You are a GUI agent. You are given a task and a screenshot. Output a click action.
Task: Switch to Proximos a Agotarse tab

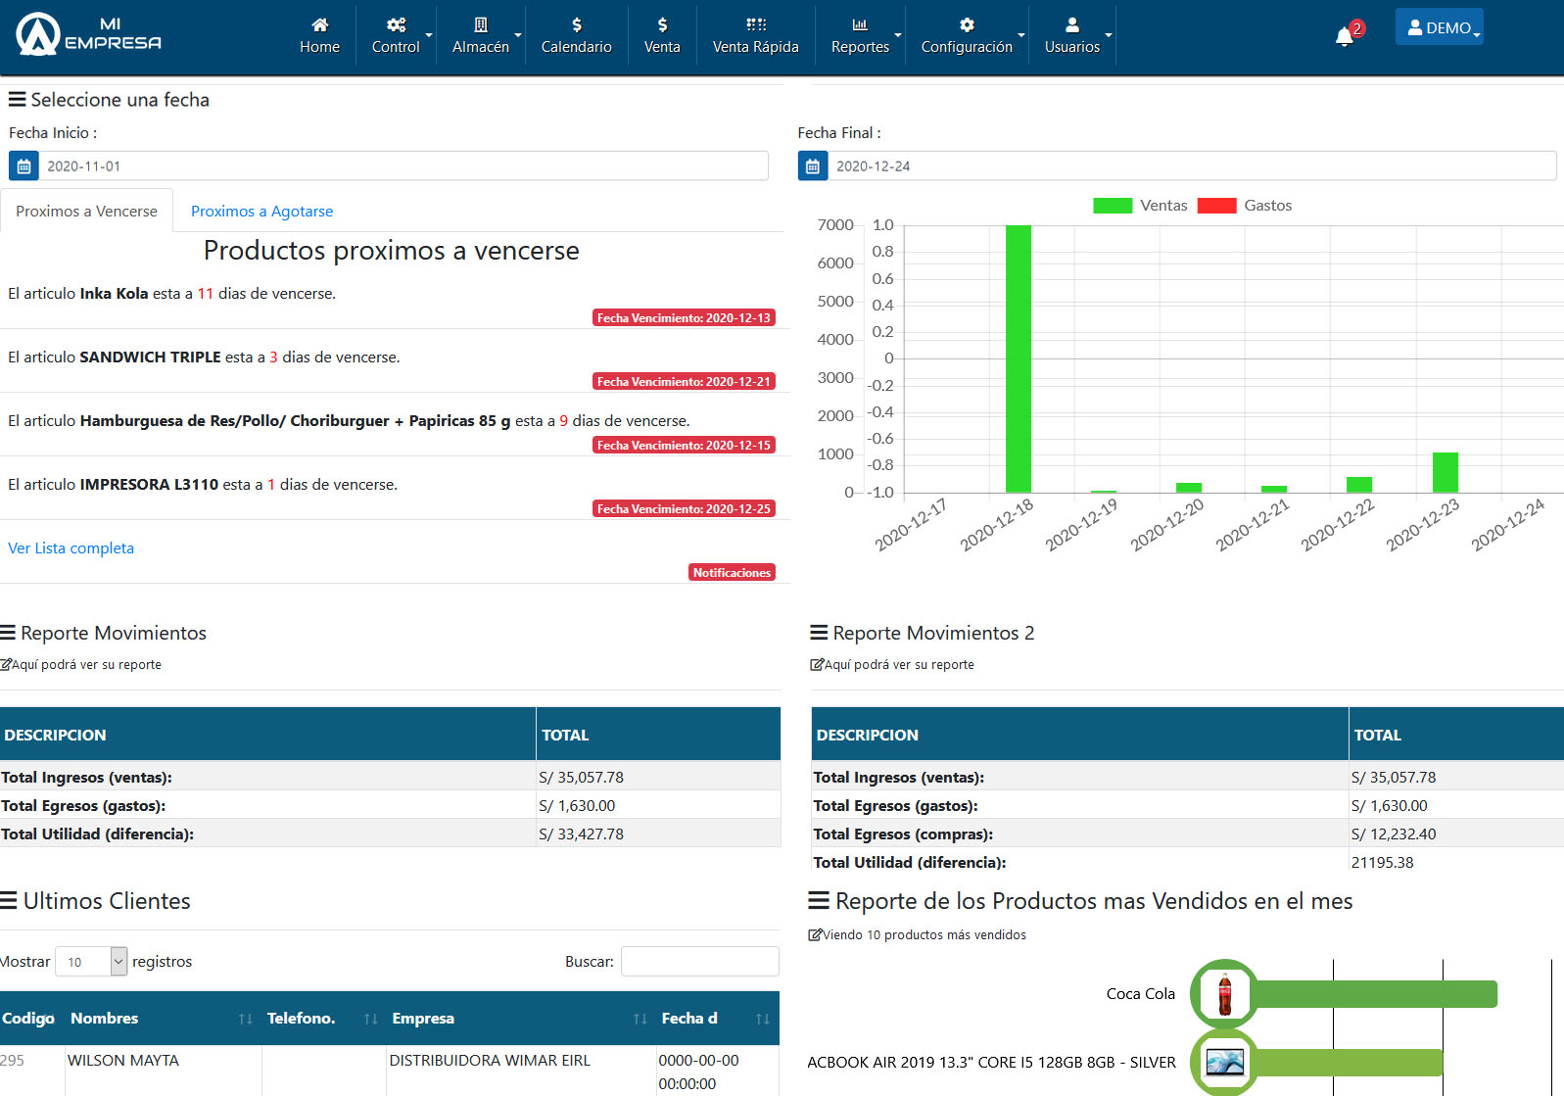261,212
